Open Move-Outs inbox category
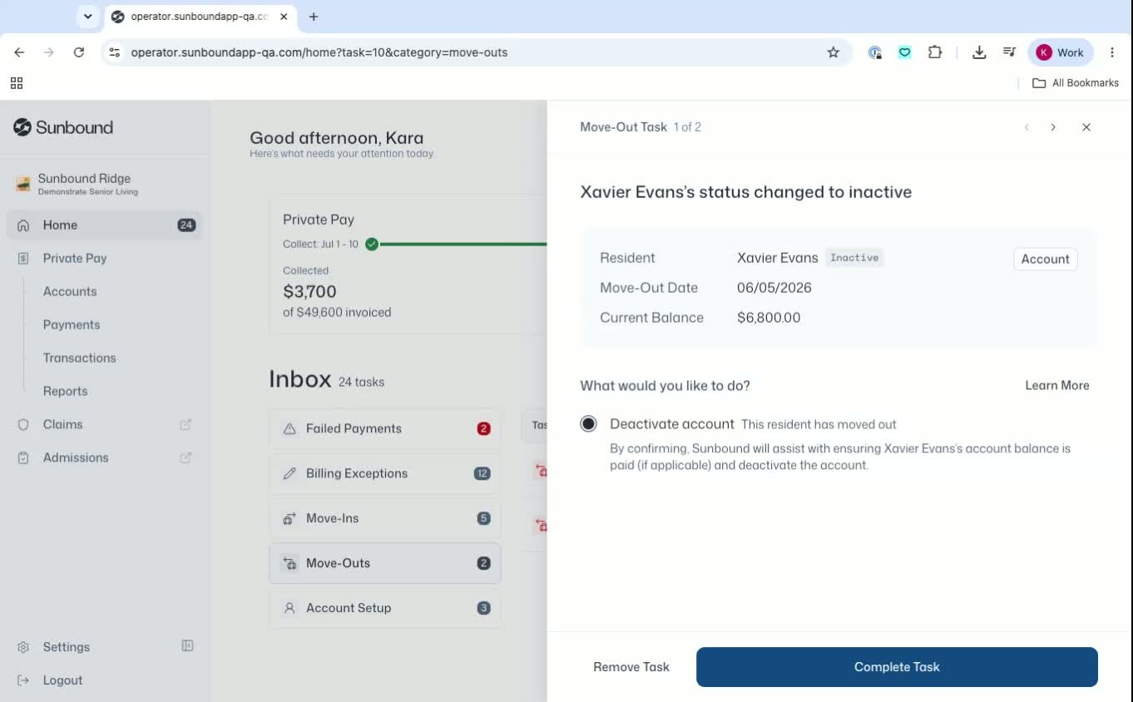1133x702 pixels. point(385,563)
